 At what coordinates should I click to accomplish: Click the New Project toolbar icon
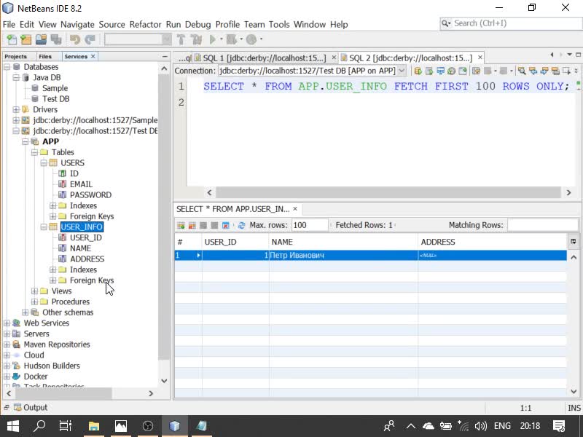click(26, 39)
